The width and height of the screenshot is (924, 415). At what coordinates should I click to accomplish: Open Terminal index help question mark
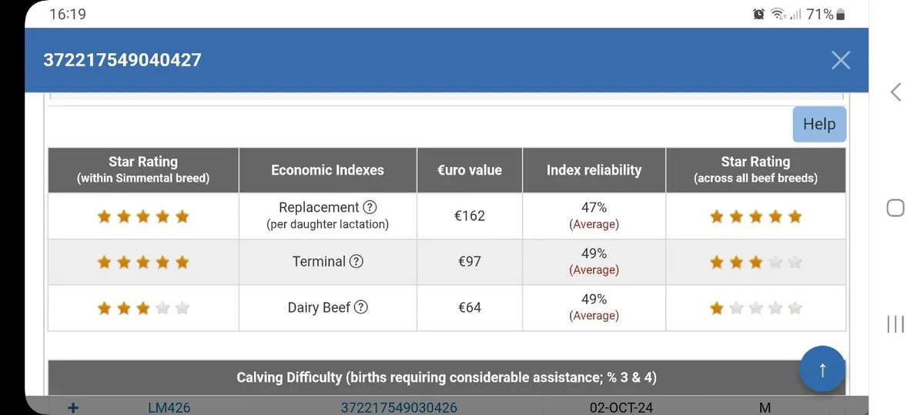356,262
